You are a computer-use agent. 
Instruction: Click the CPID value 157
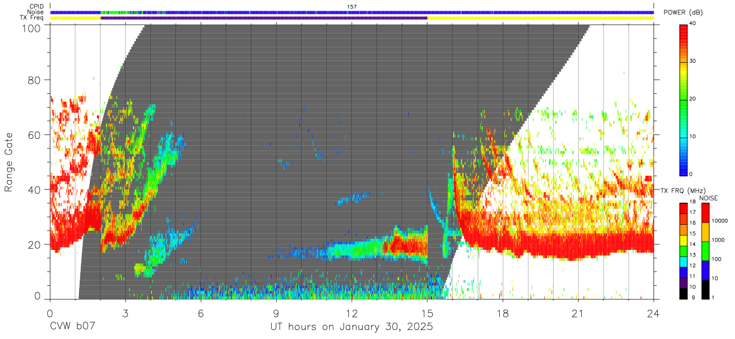352,7
